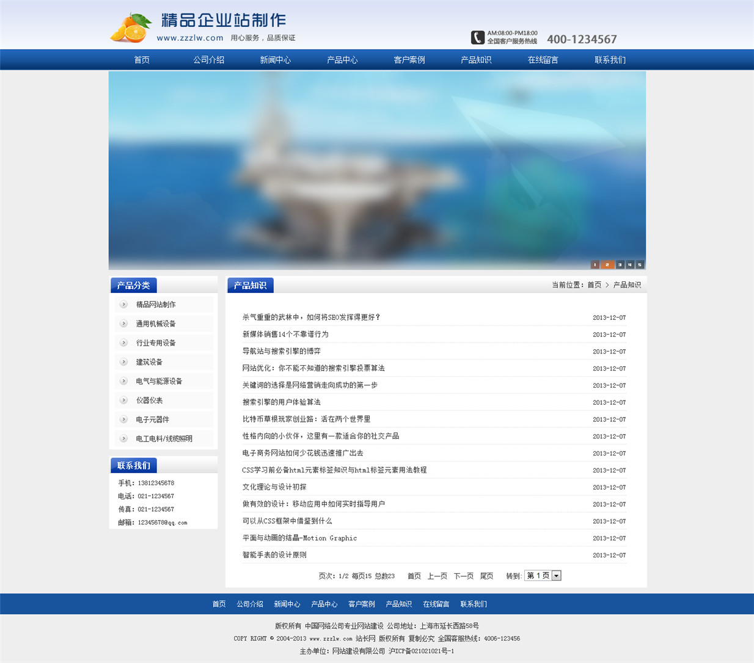Click breadcrumb 首页 link

tap(595, 285)
